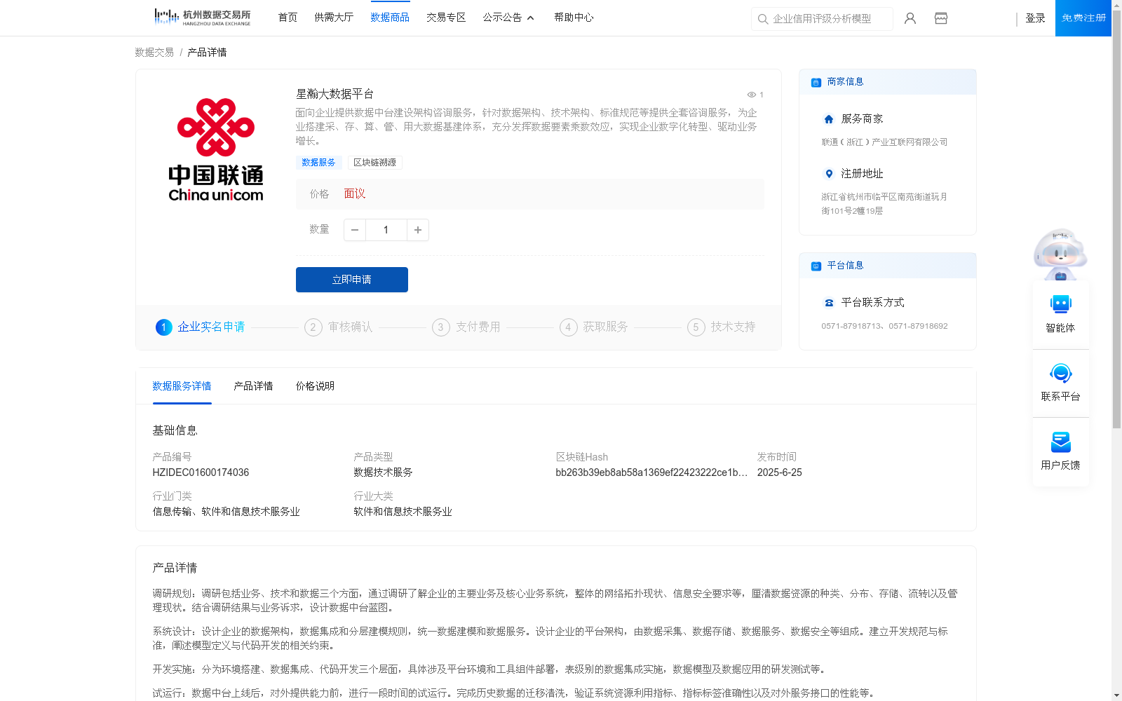Click the publish date 2025-6-25
Image resolution: width=1122 pixels, height=701 pixels.
click(x=780, y=472)
